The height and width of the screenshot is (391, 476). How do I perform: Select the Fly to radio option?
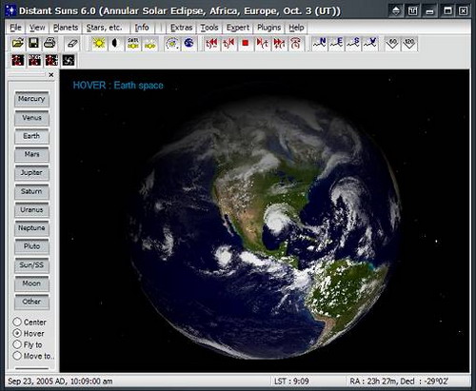pos(17,344)
